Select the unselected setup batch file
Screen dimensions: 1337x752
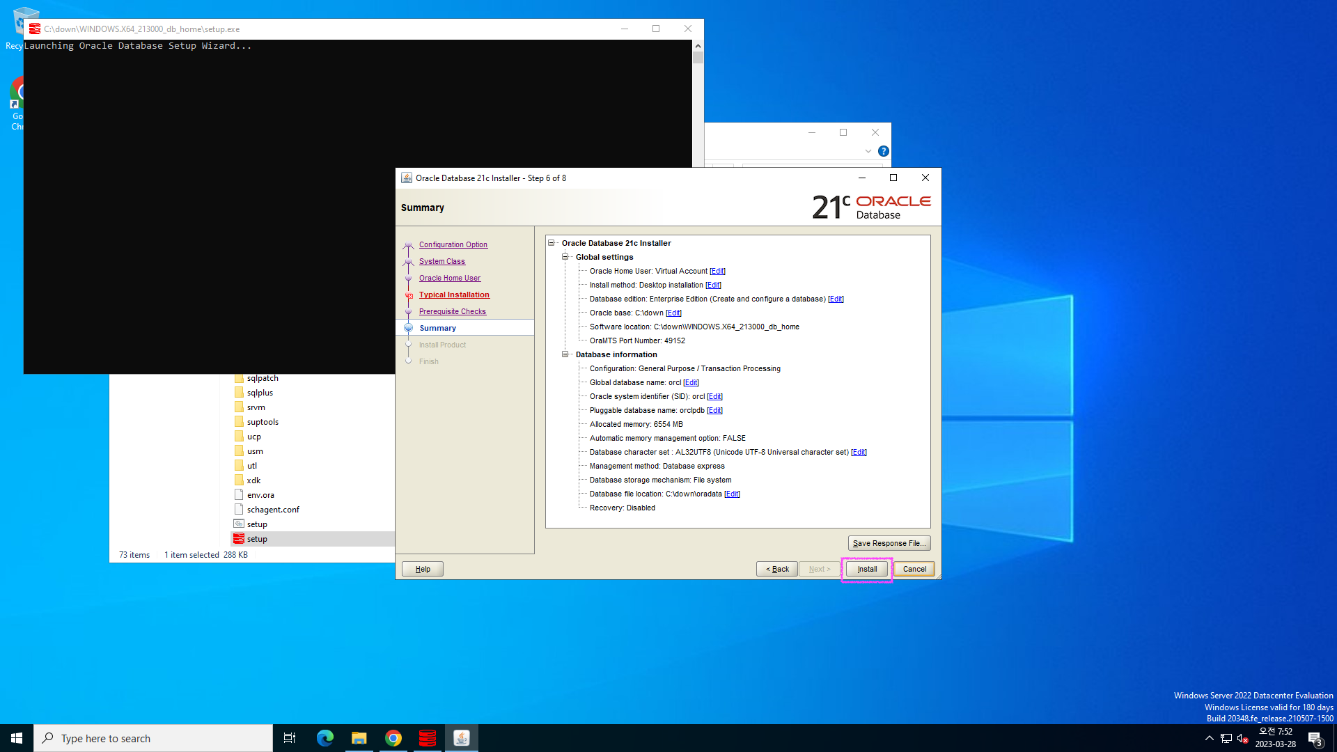coord(257,524)
